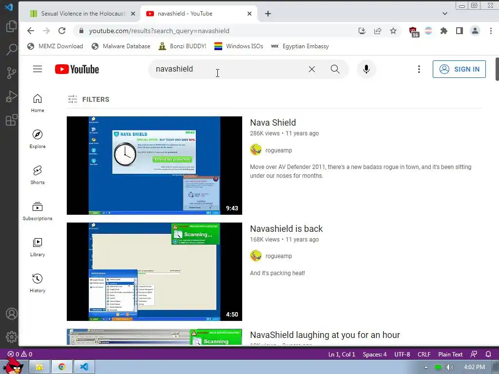Screen dimensions: 499x374
Task: Select Plain Text language mode
Action: (450, 354)
